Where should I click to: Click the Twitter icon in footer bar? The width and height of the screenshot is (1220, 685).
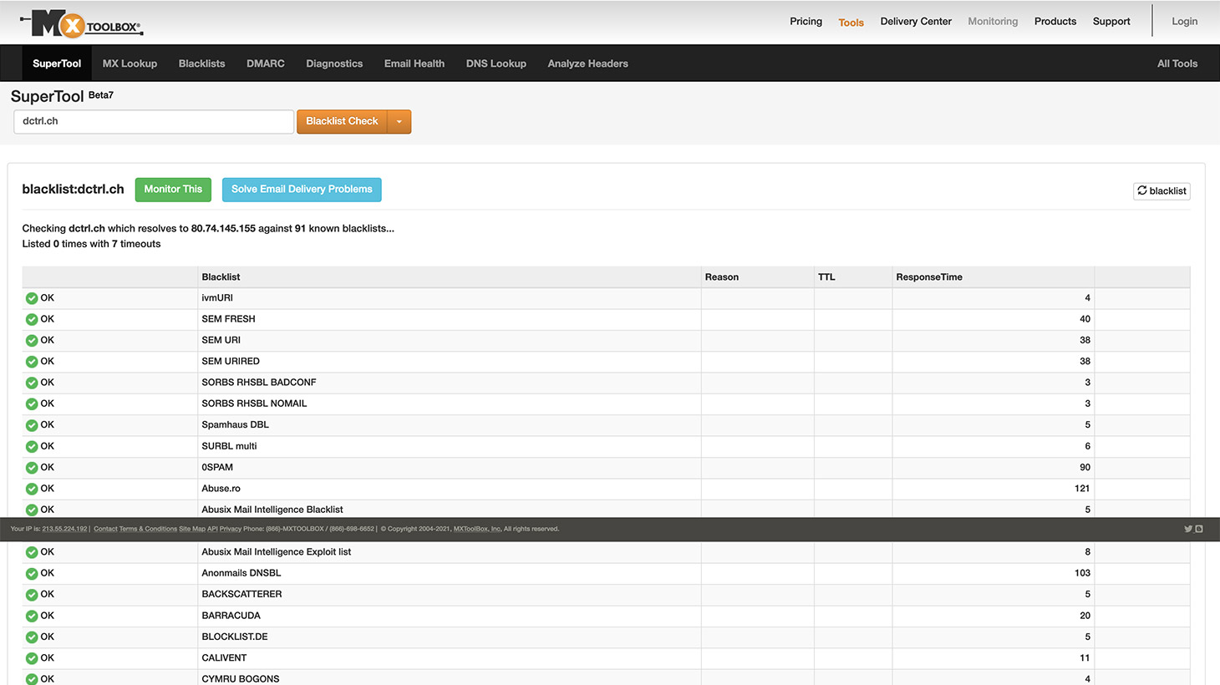(x=1187, y=529)
